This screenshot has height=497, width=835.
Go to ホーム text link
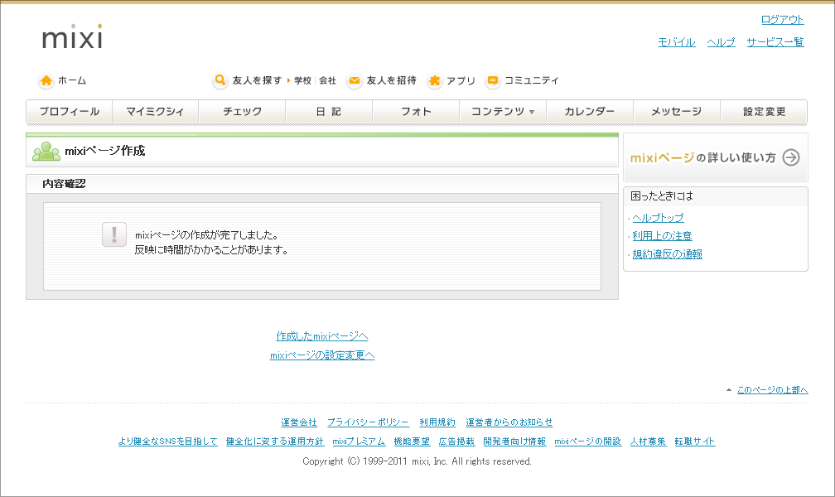pos(72,80)
